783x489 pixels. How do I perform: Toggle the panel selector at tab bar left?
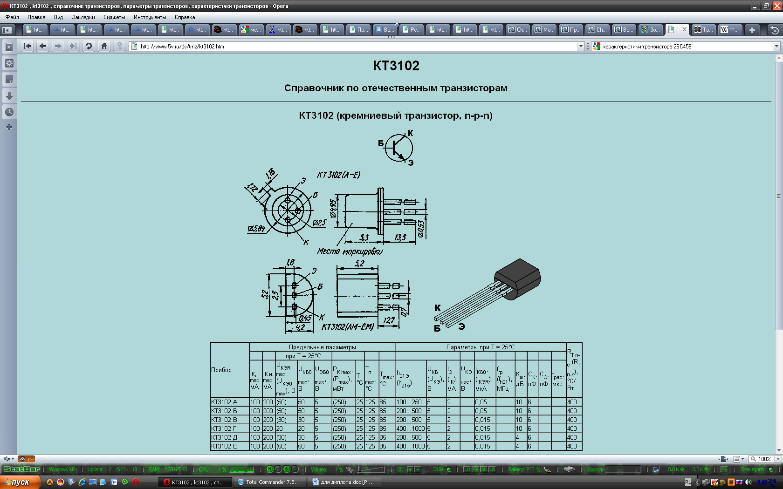tap(7, 30)
